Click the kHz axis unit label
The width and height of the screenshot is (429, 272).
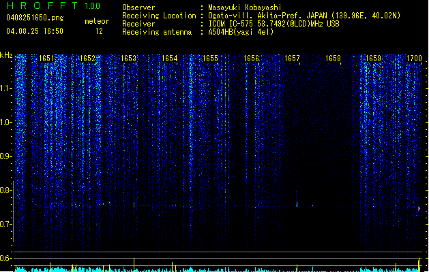click(x=6, y=55)
